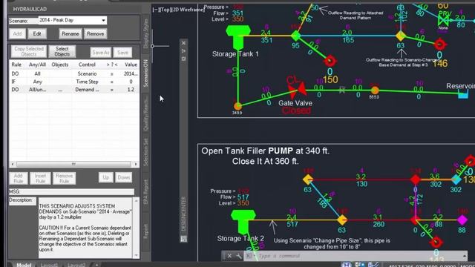The image size is (475, 267).
Task: Select magenta diamond junction labeled 88
Action: coord(462,220)
